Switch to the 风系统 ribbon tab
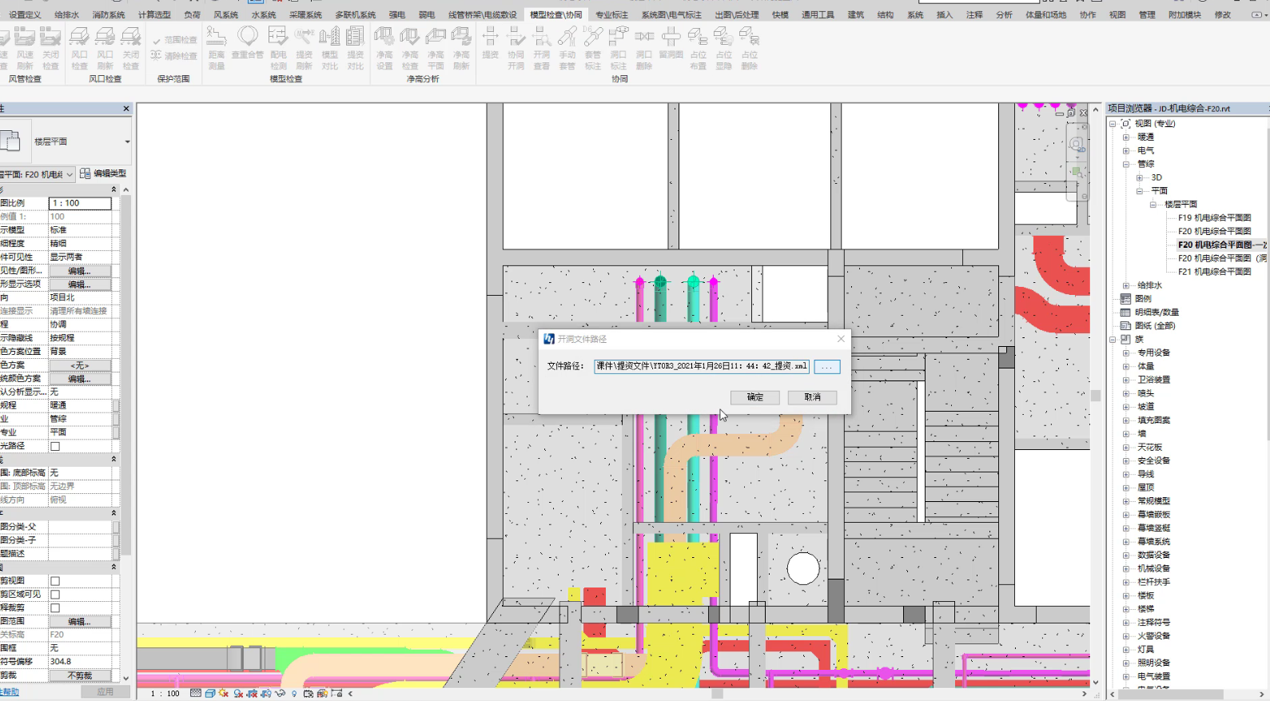This screenshot has height=701, width=1270. coord(225,14)
